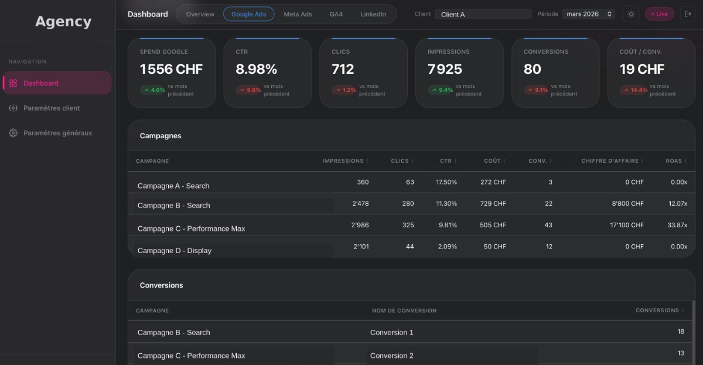Sort campaigns by Coût column
This screenshot has width=703, height=365.
tap(495, 161)
